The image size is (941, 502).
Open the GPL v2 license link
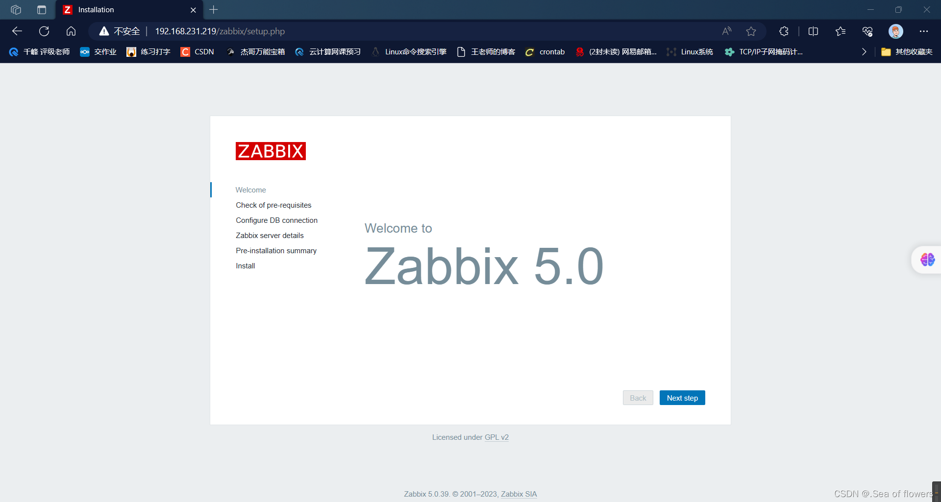496,437
